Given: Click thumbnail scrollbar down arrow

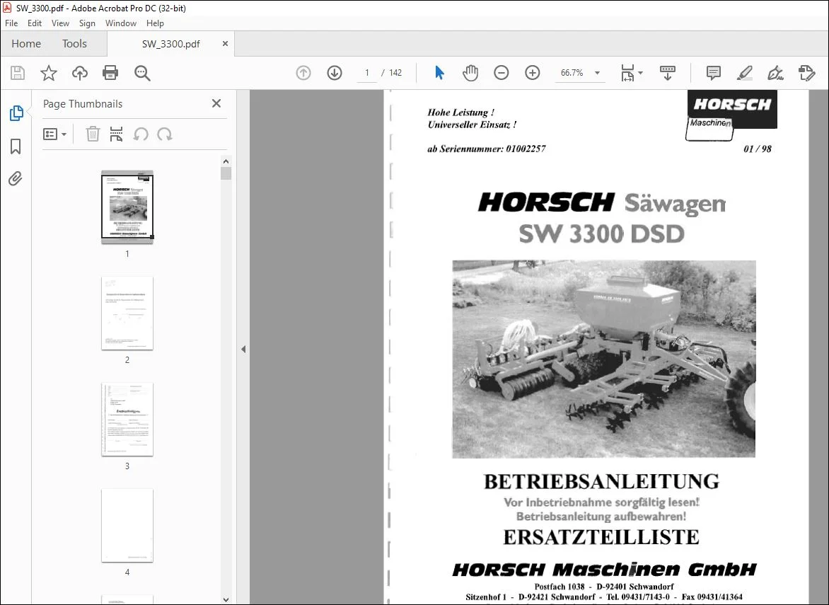Looking at the screenshot, I should 226,600.
